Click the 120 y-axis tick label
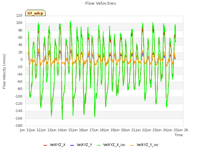This screenshot has height=151, width=202. [19, 15]
